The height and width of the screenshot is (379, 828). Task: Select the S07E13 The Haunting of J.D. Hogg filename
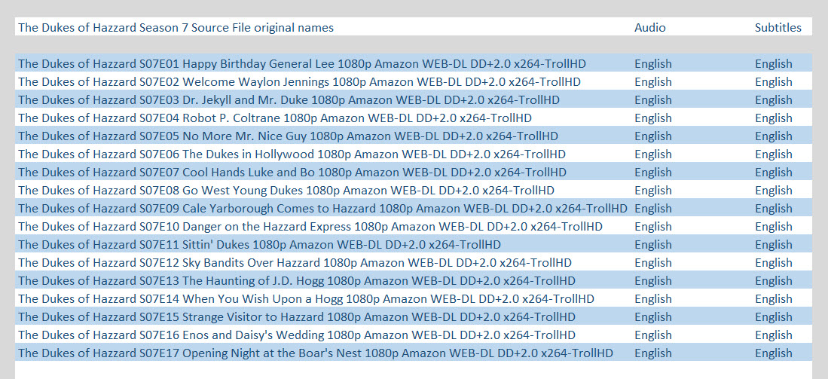[x=297, y=281]
